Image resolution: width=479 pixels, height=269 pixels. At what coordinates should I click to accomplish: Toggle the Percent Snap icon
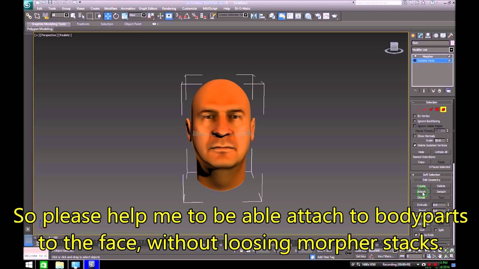[195, 16]
